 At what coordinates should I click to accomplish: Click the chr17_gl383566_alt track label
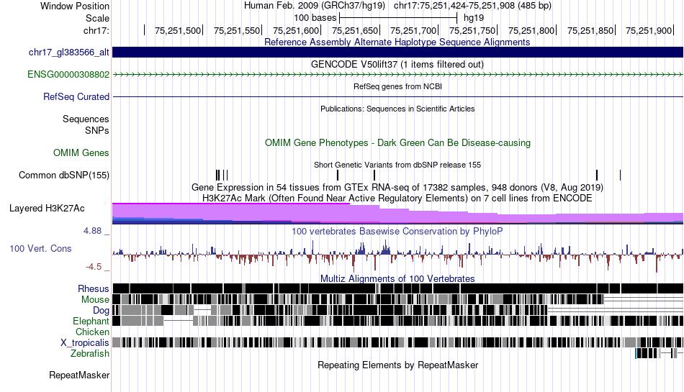pos(69,53)
